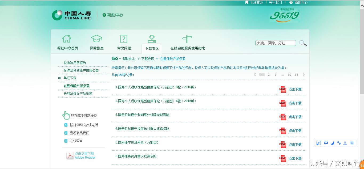Click the search magnifying glass icon
Image resolution: width=364 pixels, height=169 pixels.
click(303, 43)
